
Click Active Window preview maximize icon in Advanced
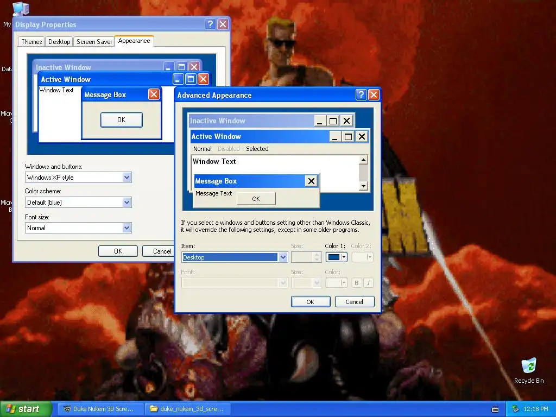tap(348, 137)
